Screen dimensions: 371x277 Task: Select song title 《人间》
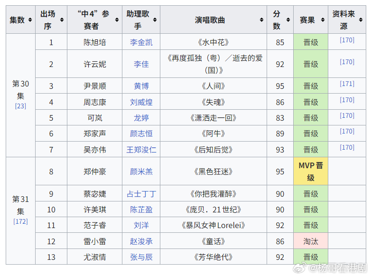[x=213, y=86]
